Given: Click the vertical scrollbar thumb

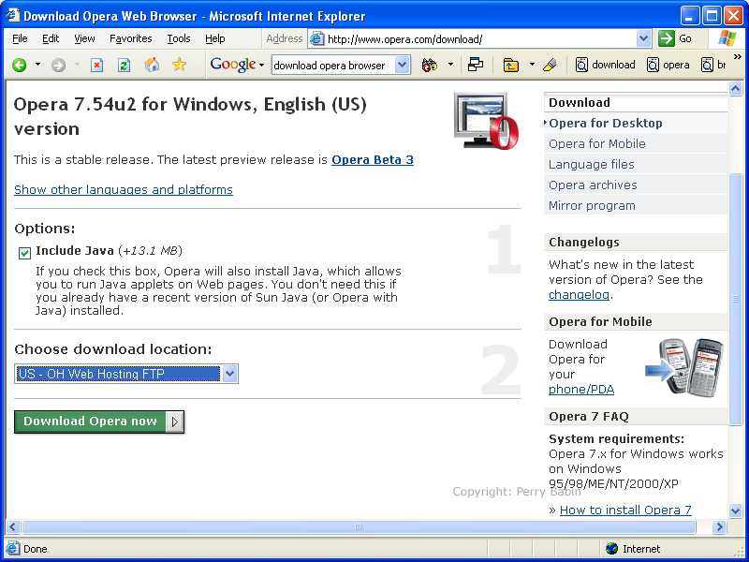Looking at the screenshot, I should coord(735,299).
